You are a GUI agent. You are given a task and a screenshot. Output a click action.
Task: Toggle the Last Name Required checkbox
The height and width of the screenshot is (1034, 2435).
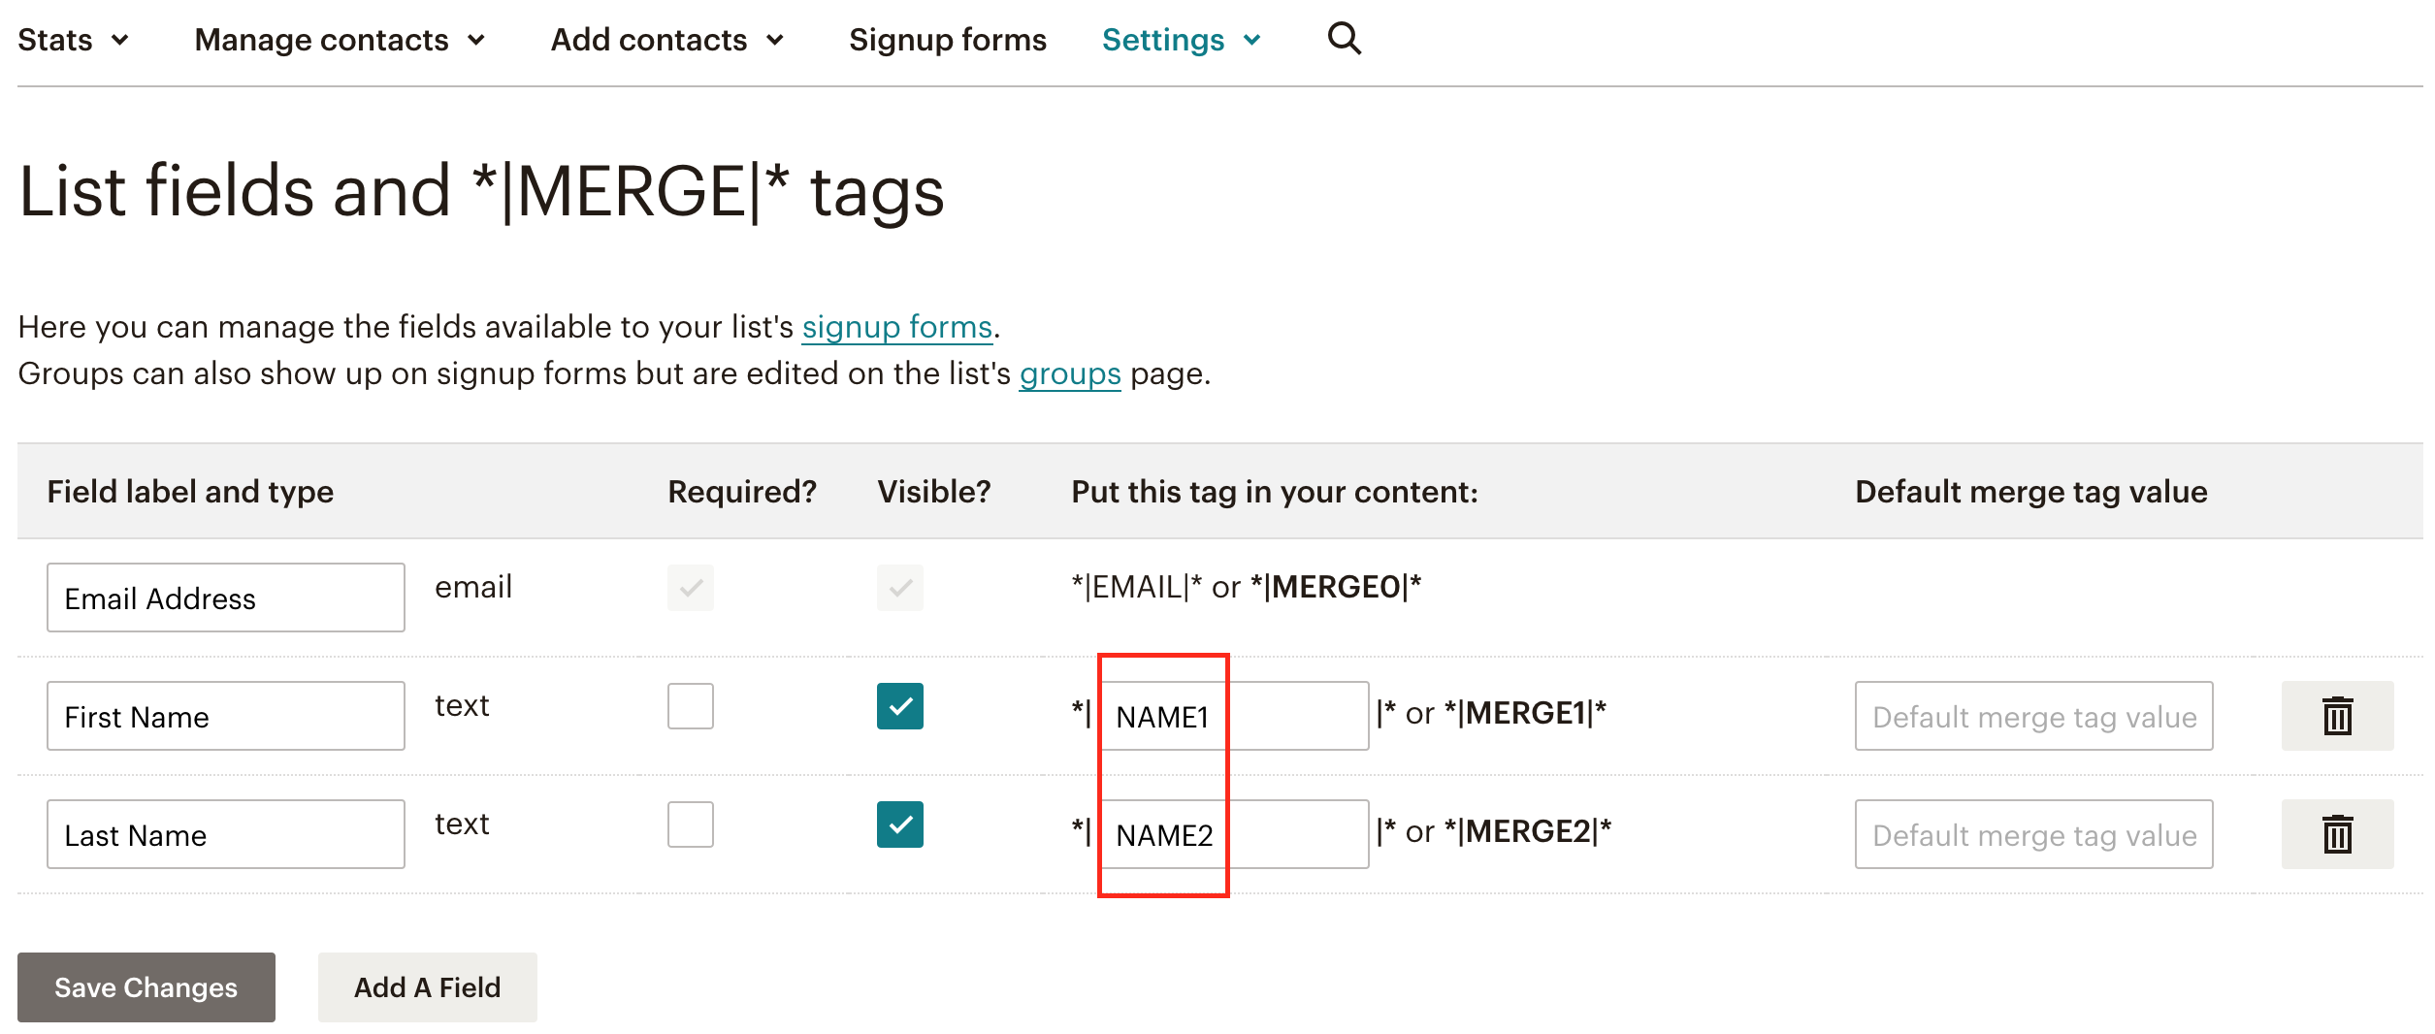coord(690,824)
